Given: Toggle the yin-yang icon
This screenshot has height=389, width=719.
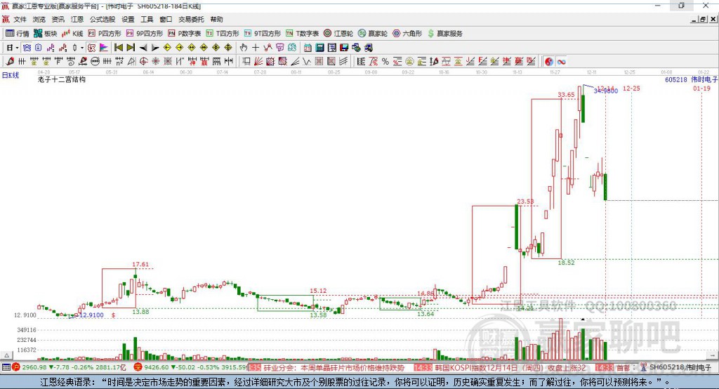Looking at the screenshot, I should [549, 62].
